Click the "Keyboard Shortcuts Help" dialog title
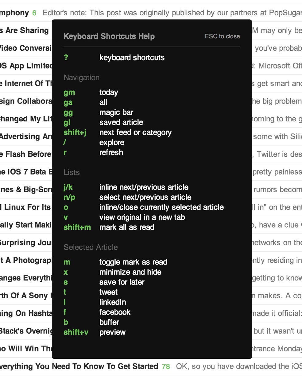 coord(109,36)
